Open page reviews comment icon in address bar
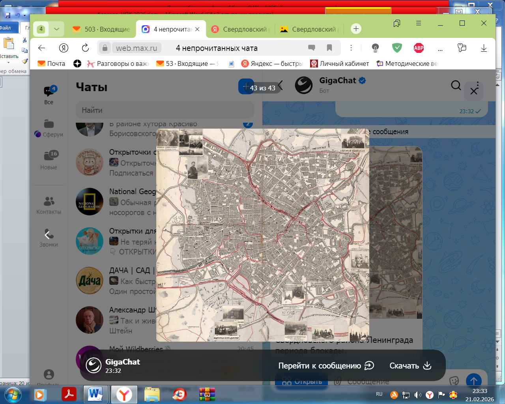The image size is (505, 404). (312, 48)
